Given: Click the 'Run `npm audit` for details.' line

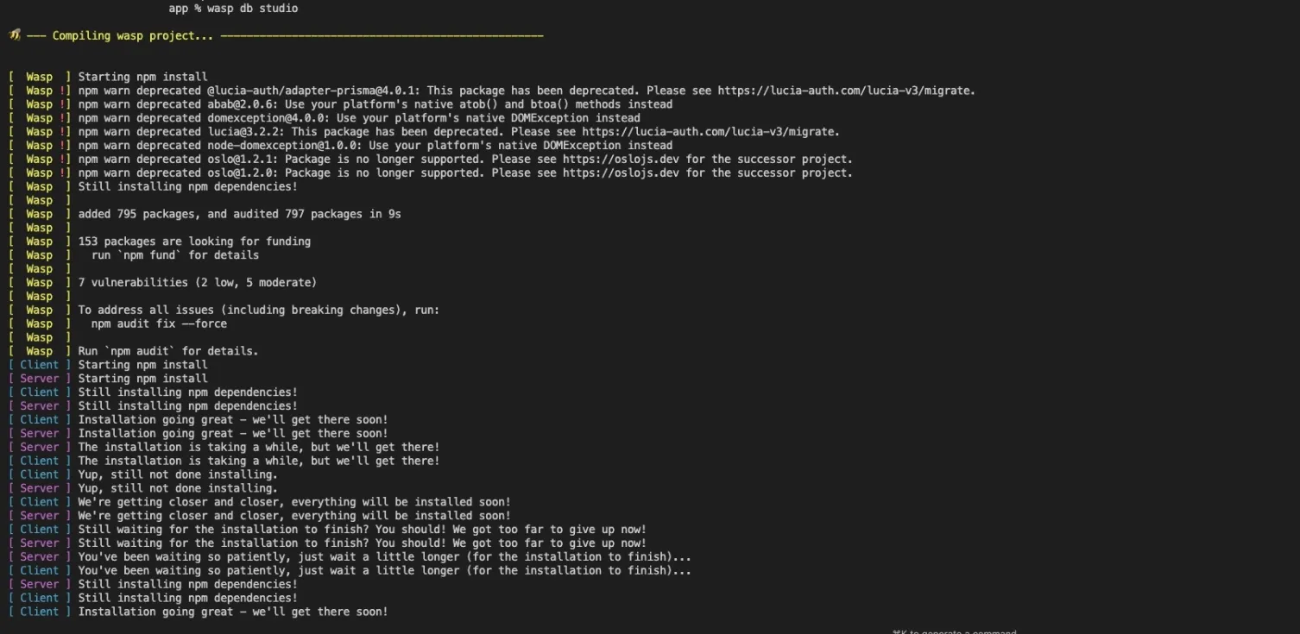Looking at the screenshot, I should point(168,351).
